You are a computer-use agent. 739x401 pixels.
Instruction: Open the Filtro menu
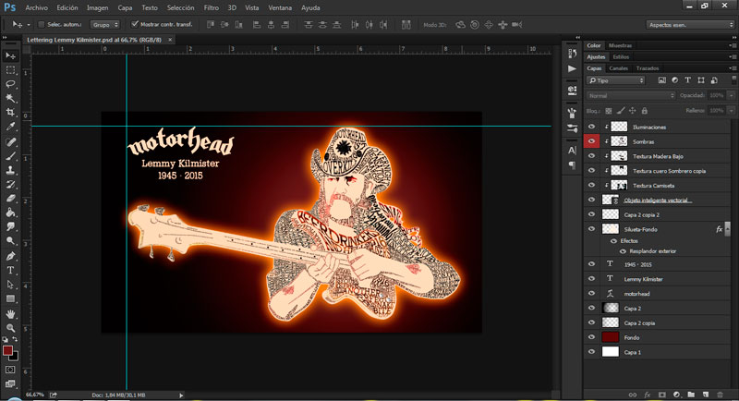212,7
